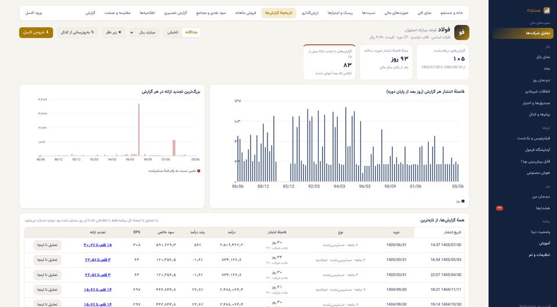Sort by EPS column header

[137, 232]
